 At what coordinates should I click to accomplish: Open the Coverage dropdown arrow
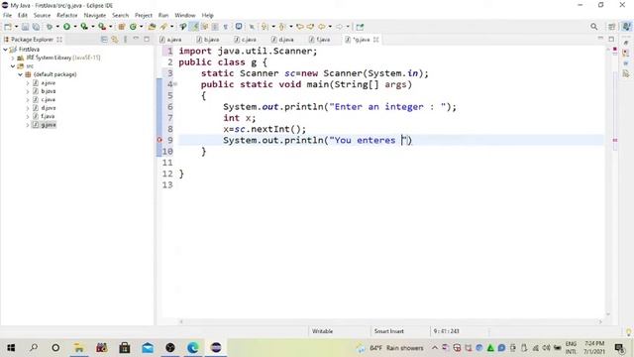click(92, 27)
